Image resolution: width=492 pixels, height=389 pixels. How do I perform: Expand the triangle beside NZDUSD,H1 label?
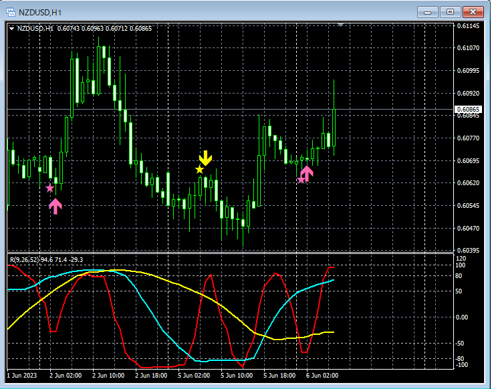click(11, 29)
